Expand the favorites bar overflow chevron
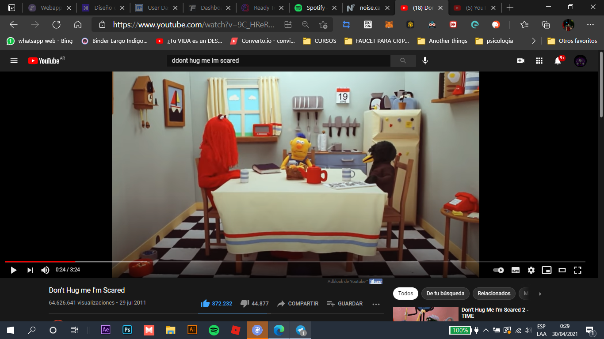This screenshot has height=339, width=604. [534, 41]
